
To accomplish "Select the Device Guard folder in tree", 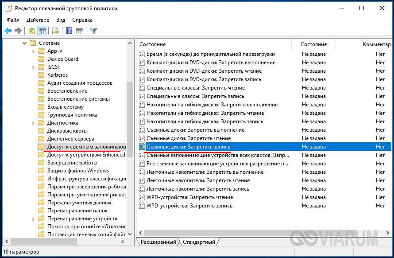I will (62, 59).
